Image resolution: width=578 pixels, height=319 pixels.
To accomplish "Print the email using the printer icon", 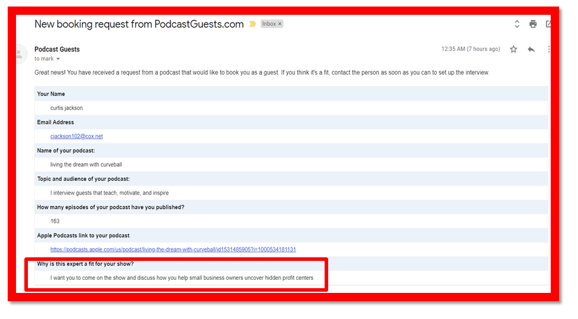I will (x=533, y=24).
